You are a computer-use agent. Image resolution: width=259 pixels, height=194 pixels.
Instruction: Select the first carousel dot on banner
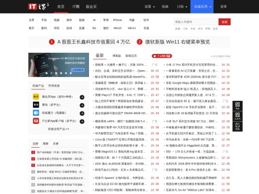(46, 73)
